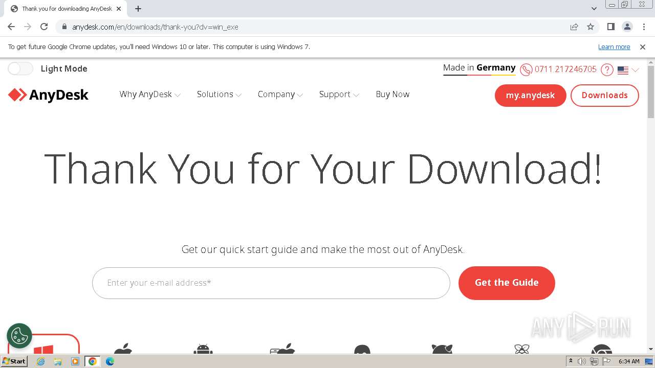Click the Learn more link
The width and height of the screenshot is (655, 368).
614,47
